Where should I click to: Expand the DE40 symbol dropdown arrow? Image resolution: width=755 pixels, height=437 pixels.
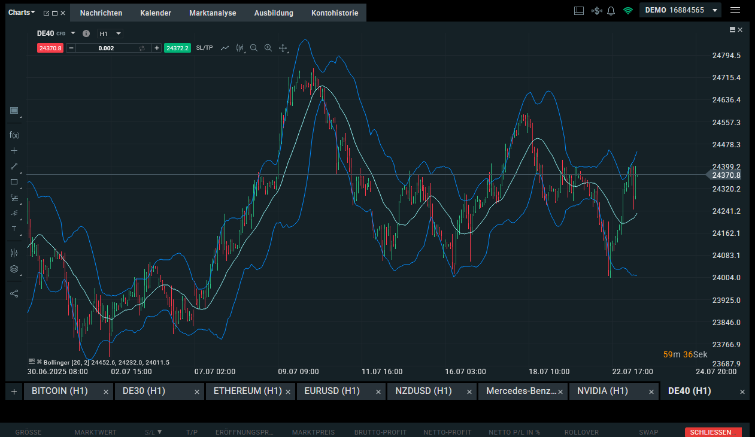pos(73,34)
